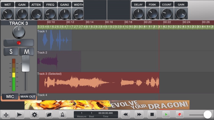The height and width of the screenshot is (120, 214).
Task: Solo Track 3 with S button
Action: [x=11, y=51]
